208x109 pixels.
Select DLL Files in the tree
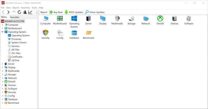pos(14,53)
